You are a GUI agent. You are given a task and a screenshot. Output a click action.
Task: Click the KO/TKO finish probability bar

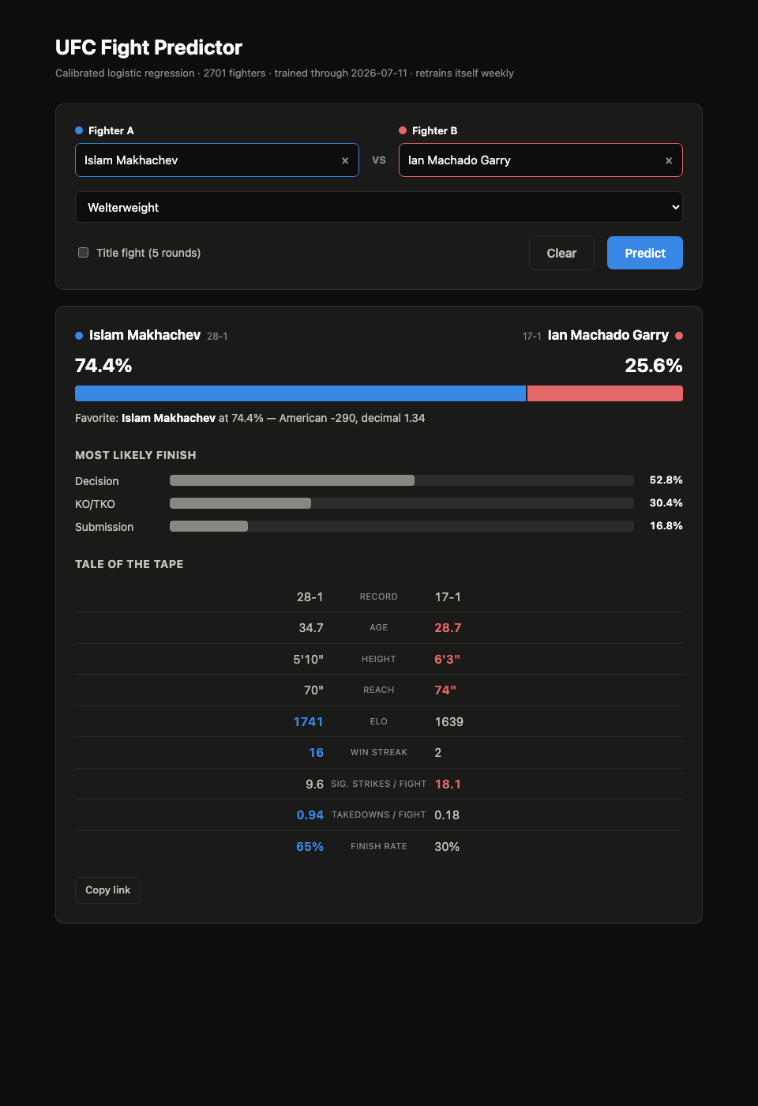point(402,503)
